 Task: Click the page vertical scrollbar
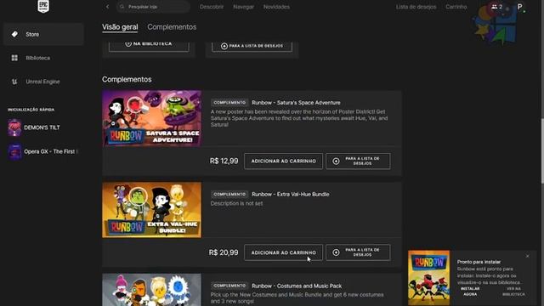click(x=542, y=151)
